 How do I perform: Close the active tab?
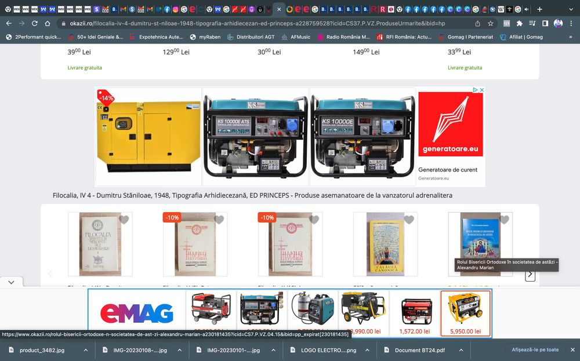click(280, 10)
